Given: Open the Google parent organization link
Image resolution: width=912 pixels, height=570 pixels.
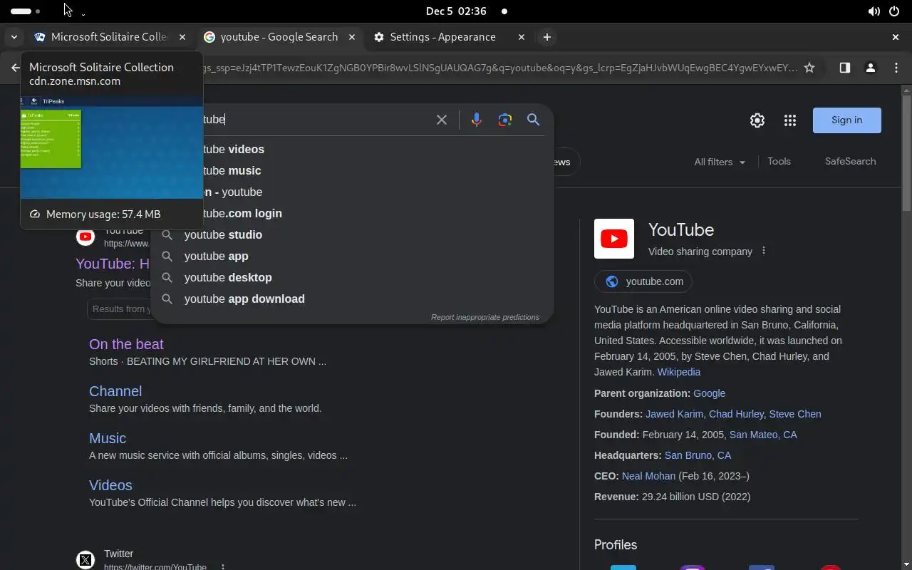Looking at the screenshot, I should [709, 393].
